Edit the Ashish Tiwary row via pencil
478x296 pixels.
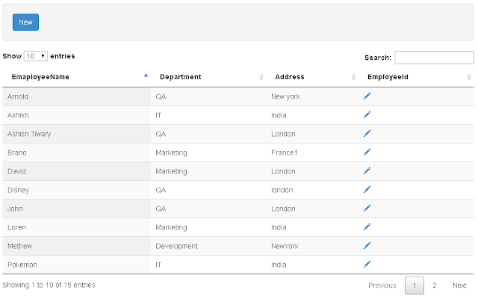click(367, 133)
